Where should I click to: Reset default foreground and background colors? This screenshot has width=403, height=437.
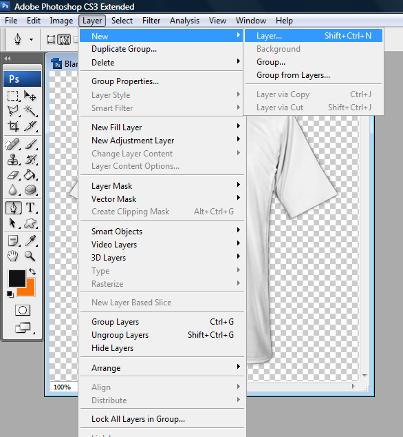(10, 294)
